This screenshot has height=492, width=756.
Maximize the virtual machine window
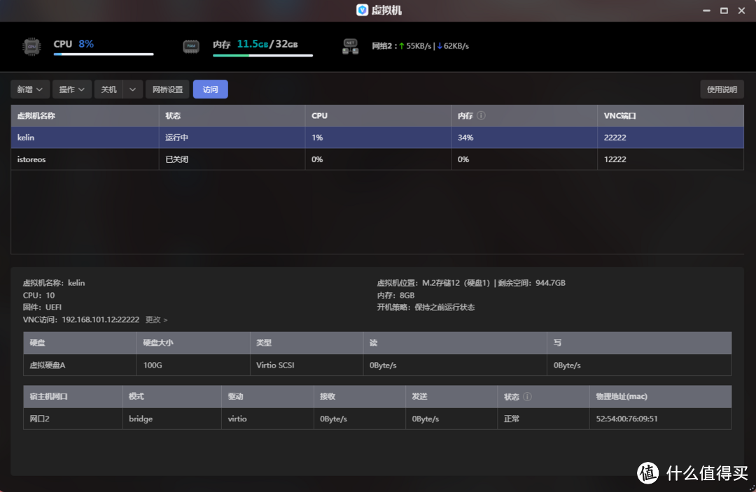724,10
